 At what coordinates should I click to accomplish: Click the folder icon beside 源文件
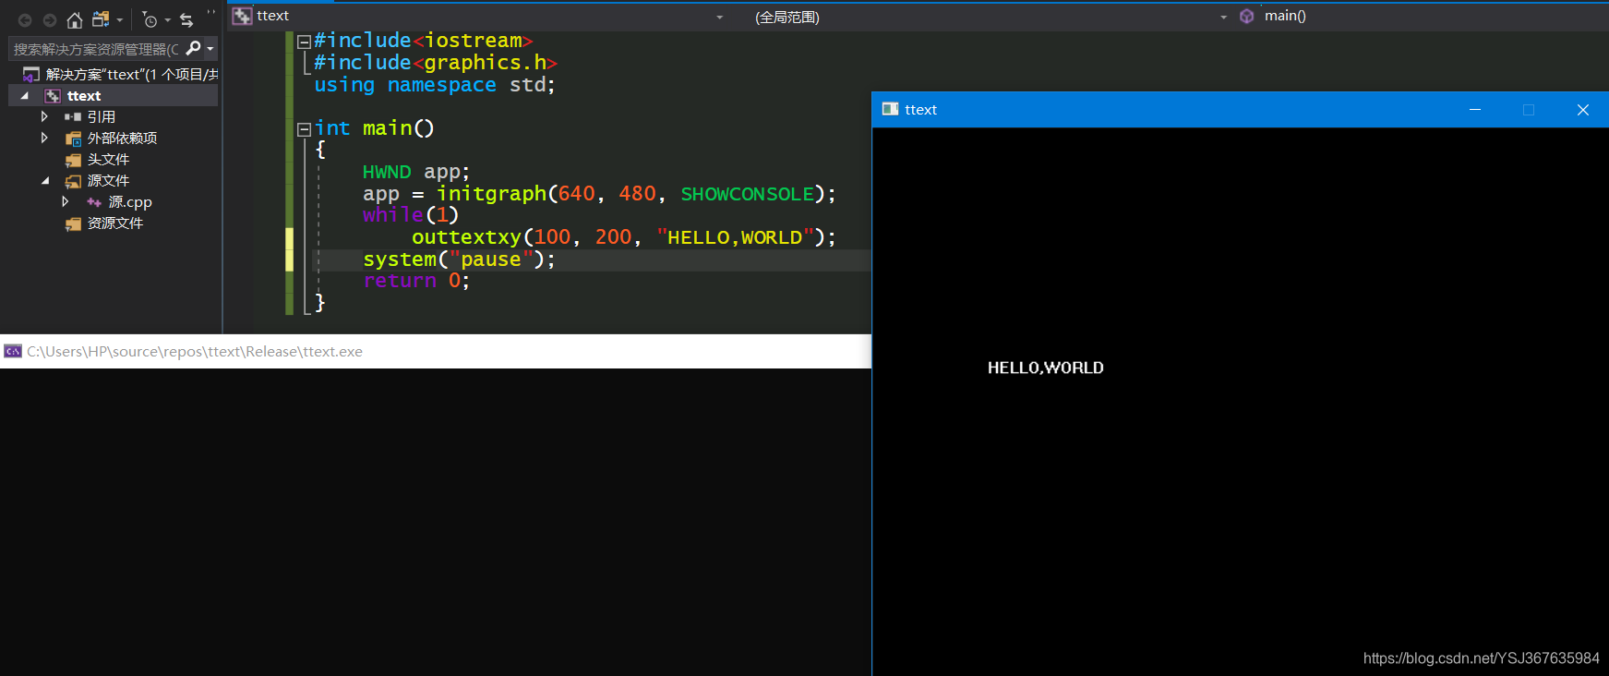(x=73, y=181)
